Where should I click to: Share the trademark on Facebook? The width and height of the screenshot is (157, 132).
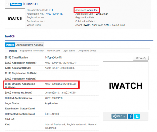pyautogui.click(x=131, y=116)
